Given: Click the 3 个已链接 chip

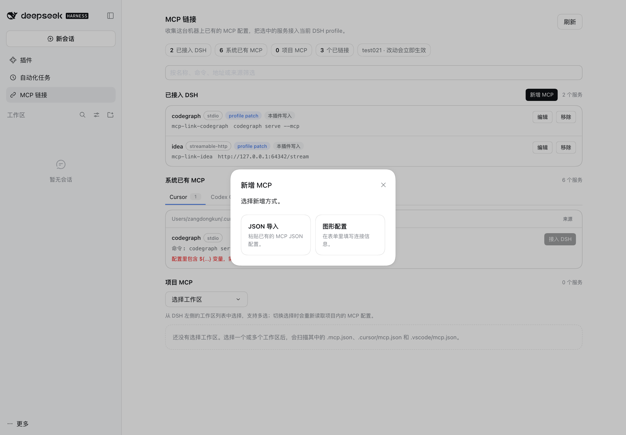Looking at the screenshot, I should [334, 50].
